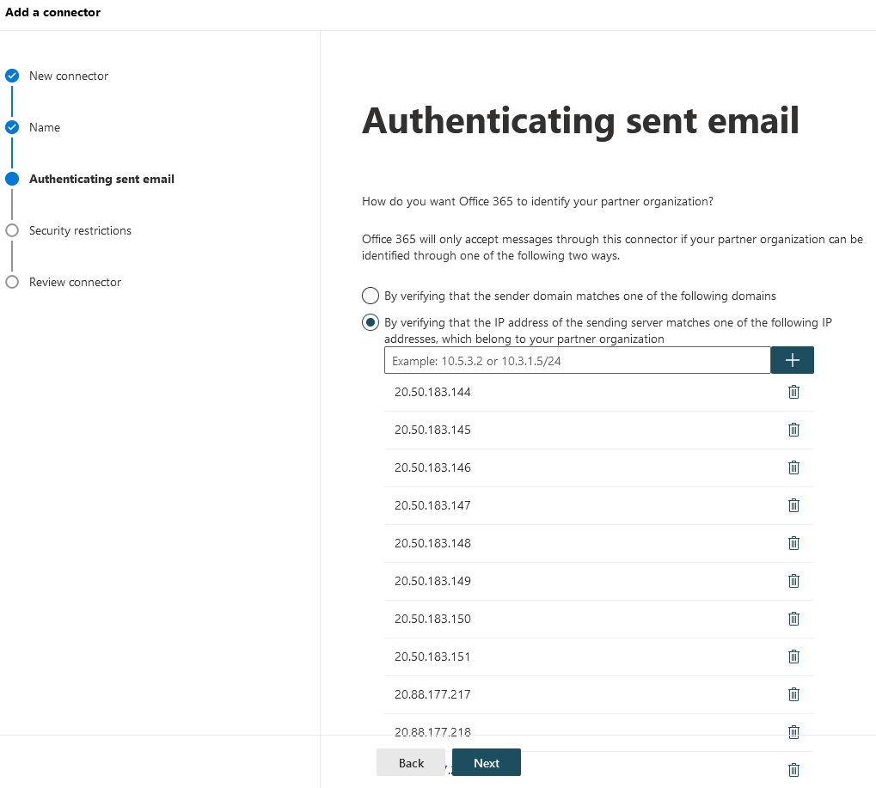This screenshot has height=788, width=876.
Task: Remove 20.50.183.148 from the list
Action: (x=793, y=543)
